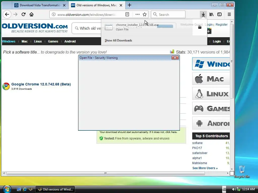Toggle reader view in address bar
Viewport: 258px width, 193px height.
pyautogui.click(x=127, y=14)
